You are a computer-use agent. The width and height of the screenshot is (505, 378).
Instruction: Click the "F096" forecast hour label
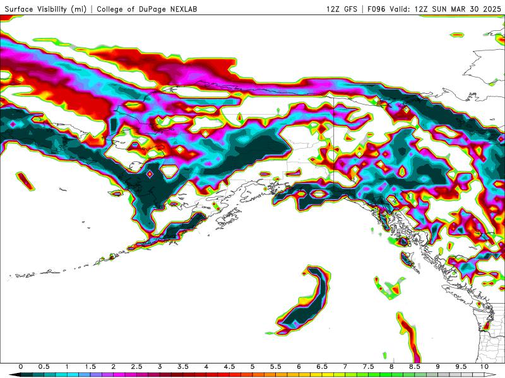[x=376, y=9]
